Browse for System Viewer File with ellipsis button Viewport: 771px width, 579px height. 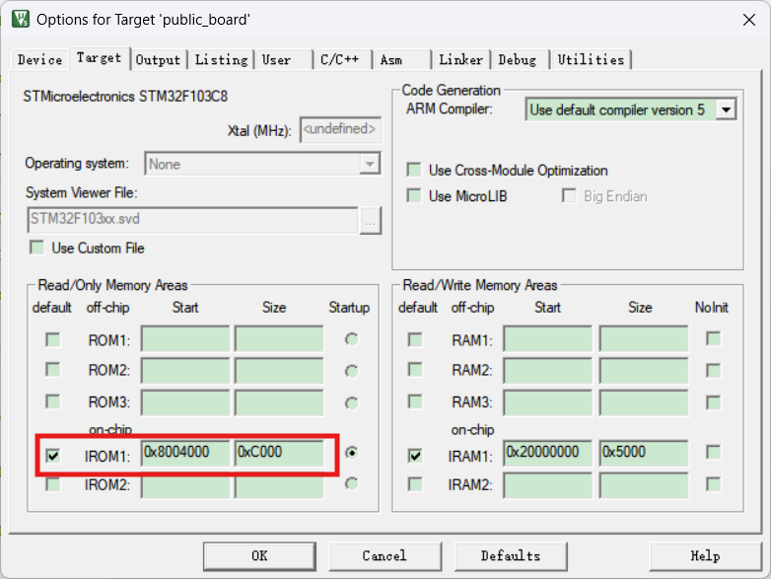(x=371, y=220)
